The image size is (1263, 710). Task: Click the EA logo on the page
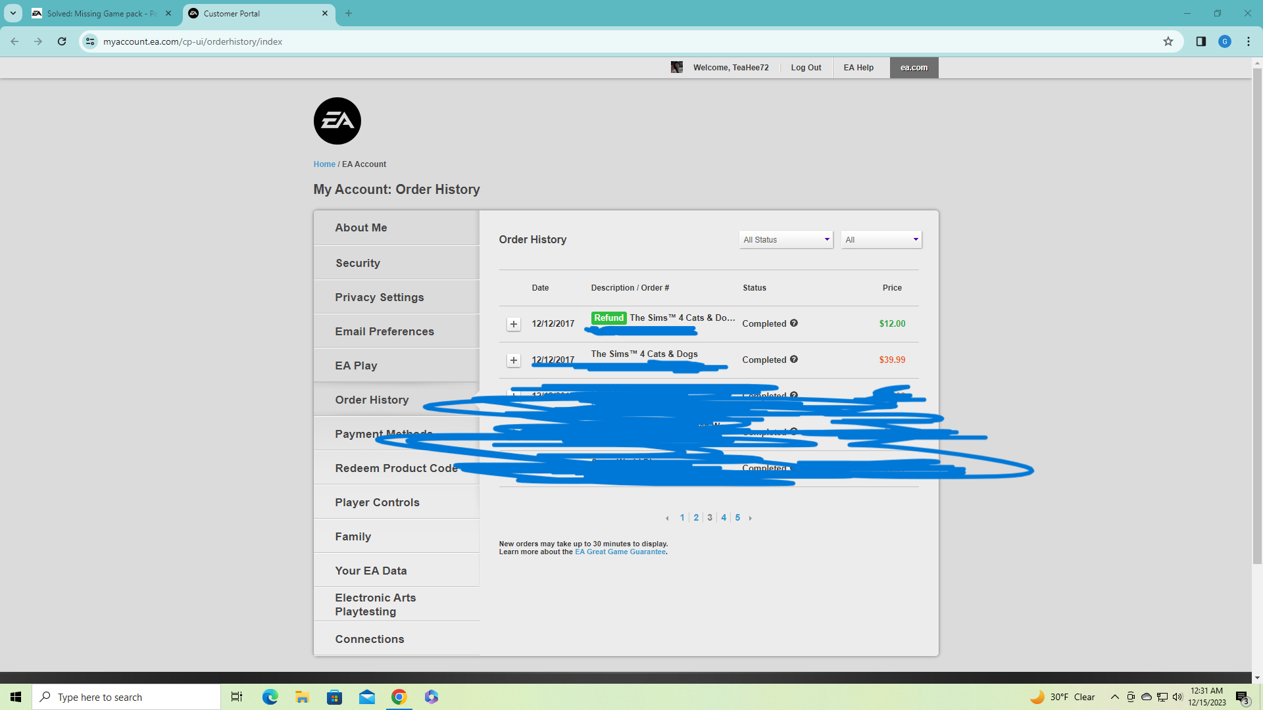(x=337, y=121)
